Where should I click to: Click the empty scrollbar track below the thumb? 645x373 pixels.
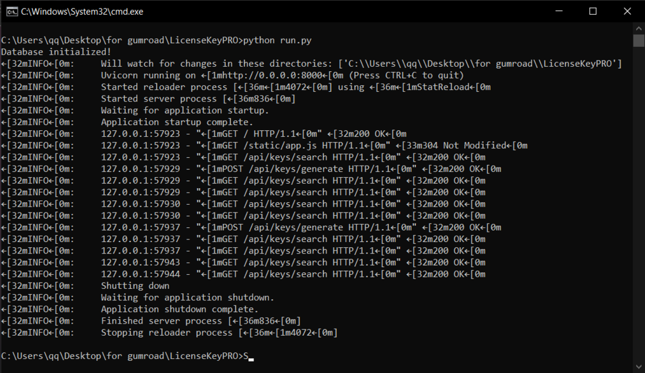pyautogui.click(x=639, y=204)
